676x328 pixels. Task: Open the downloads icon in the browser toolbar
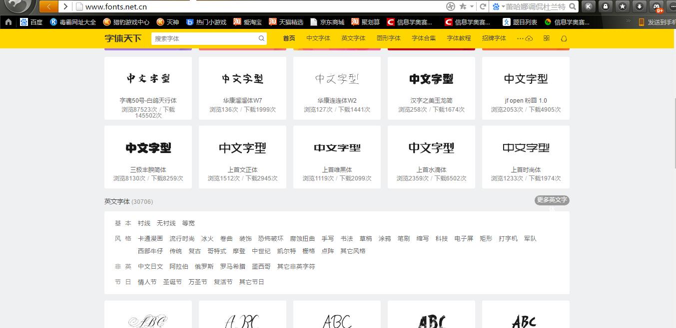click(640, 7)
